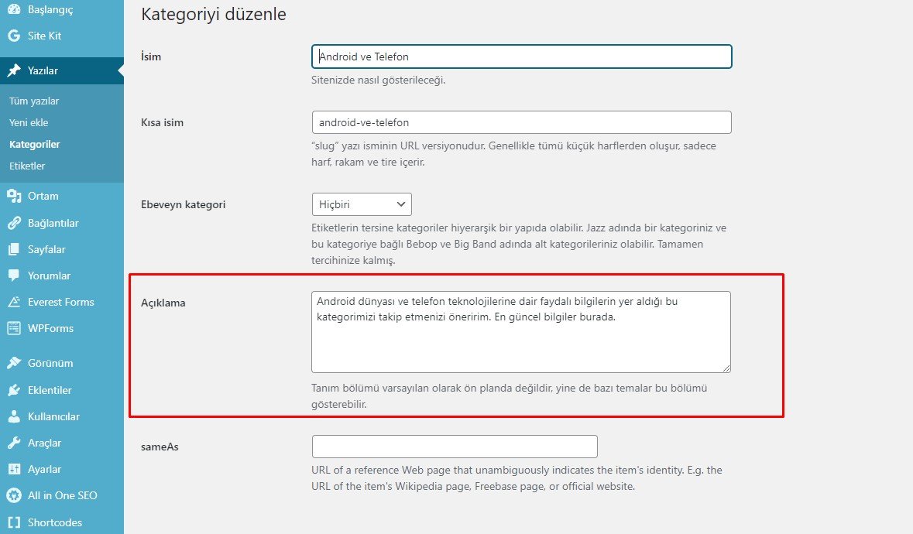Focus the Kısa isim slug field
The image size is (913, 534).
(x=521, y=122)
